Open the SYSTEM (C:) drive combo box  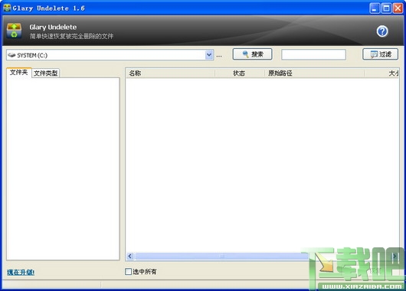point(110,55)
